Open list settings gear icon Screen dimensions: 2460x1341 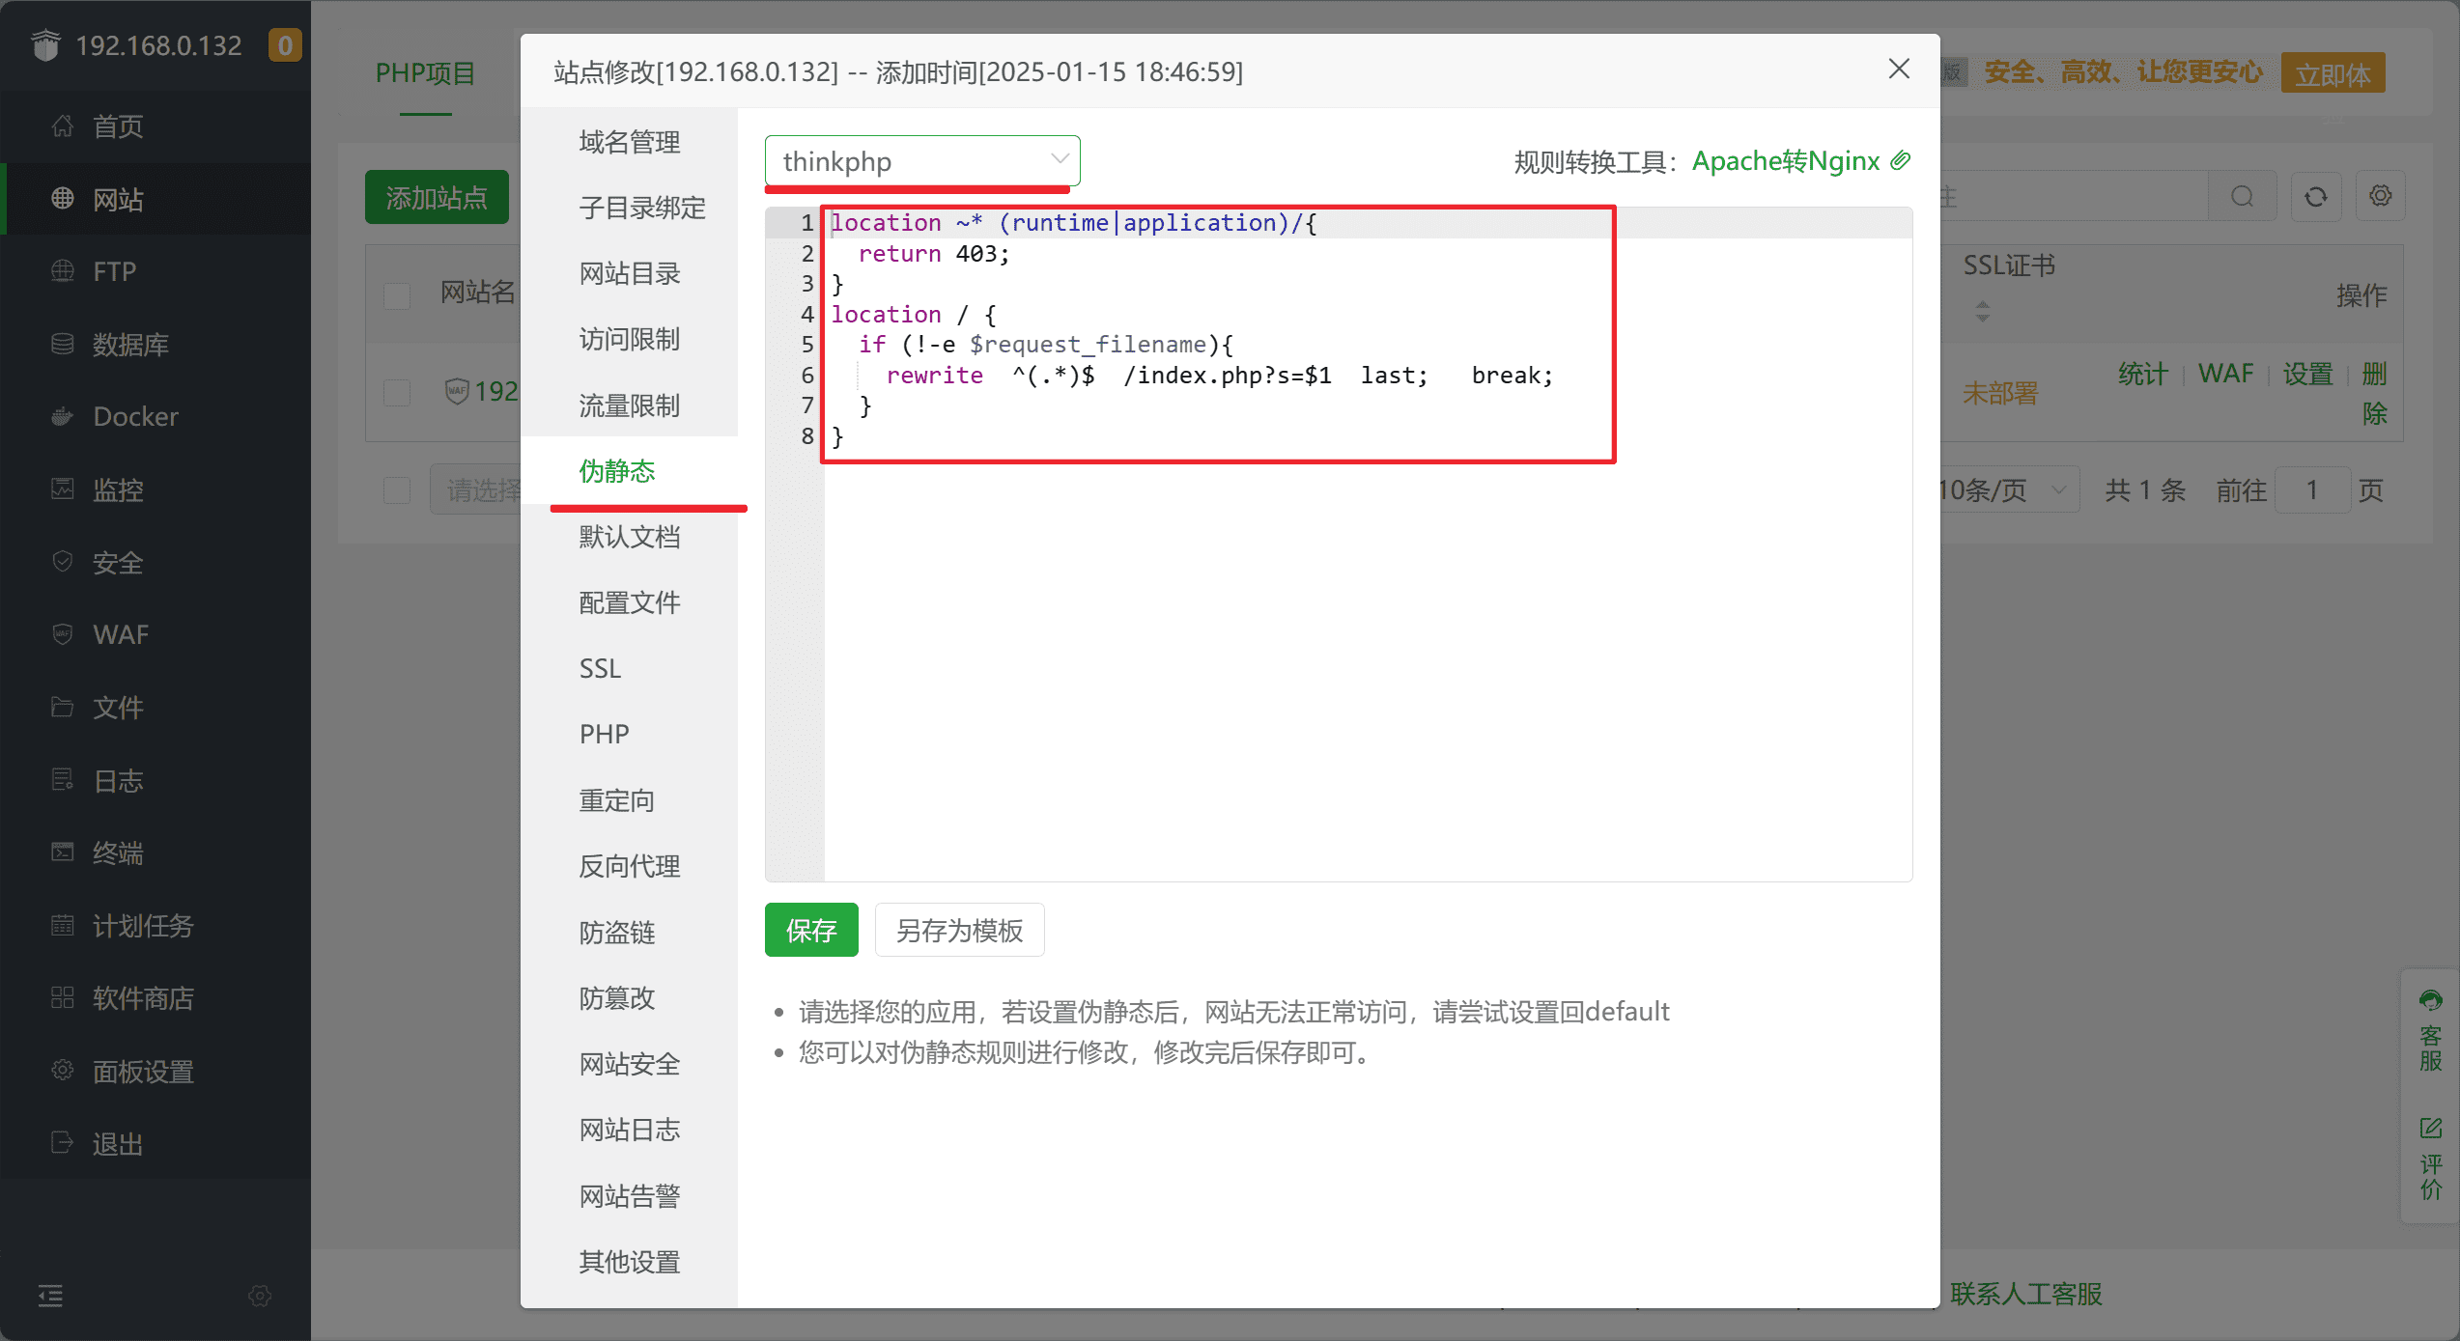click(x=2380, y=197)
